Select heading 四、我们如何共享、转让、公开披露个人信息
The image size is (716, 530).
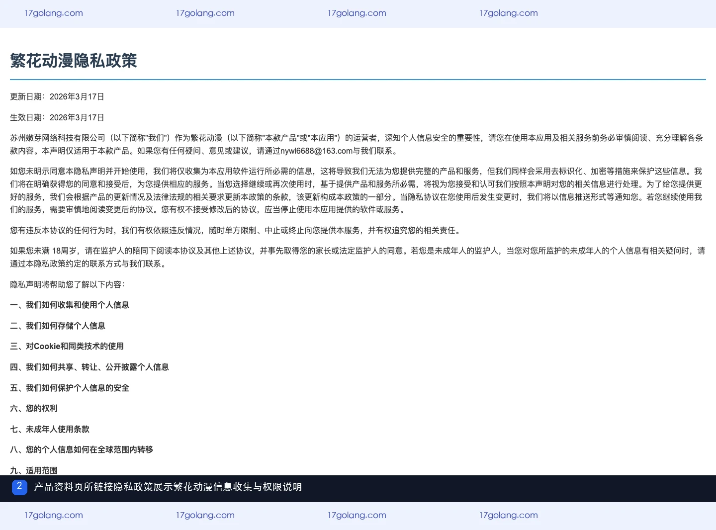click(x=89, y=367)
